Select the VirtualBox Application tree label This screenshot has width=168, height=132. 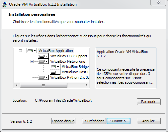[56, 51]
